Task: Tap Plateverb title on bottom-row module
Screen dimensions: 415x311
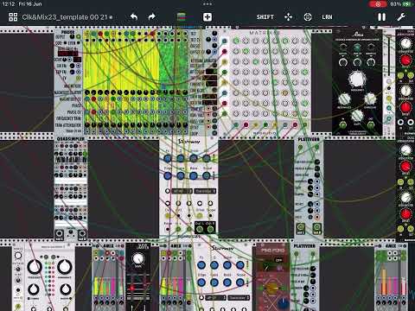Action: pos(304,246)
